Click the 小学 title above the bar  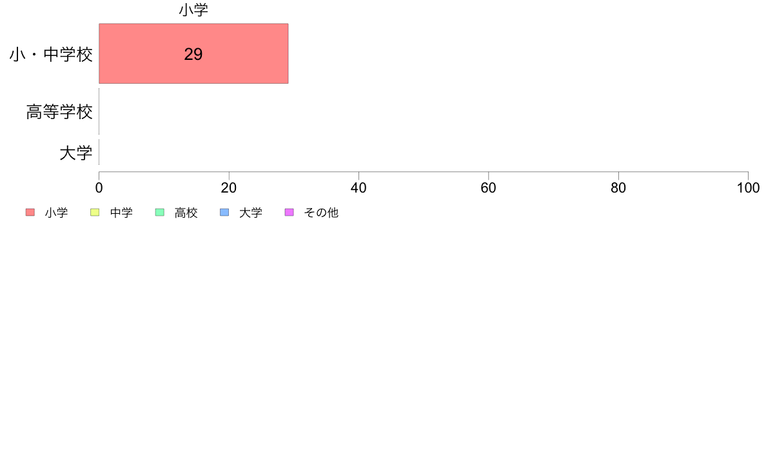(193, 10)
